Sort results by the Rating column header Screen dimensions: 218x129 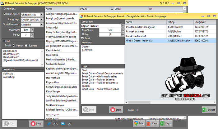(179, 22)
